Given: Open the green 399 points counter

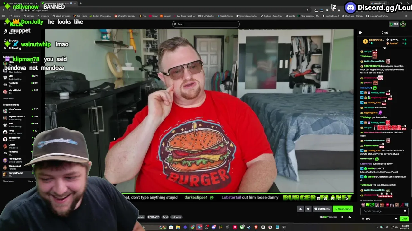Looking at the screenshot, I should coord(394,24).
